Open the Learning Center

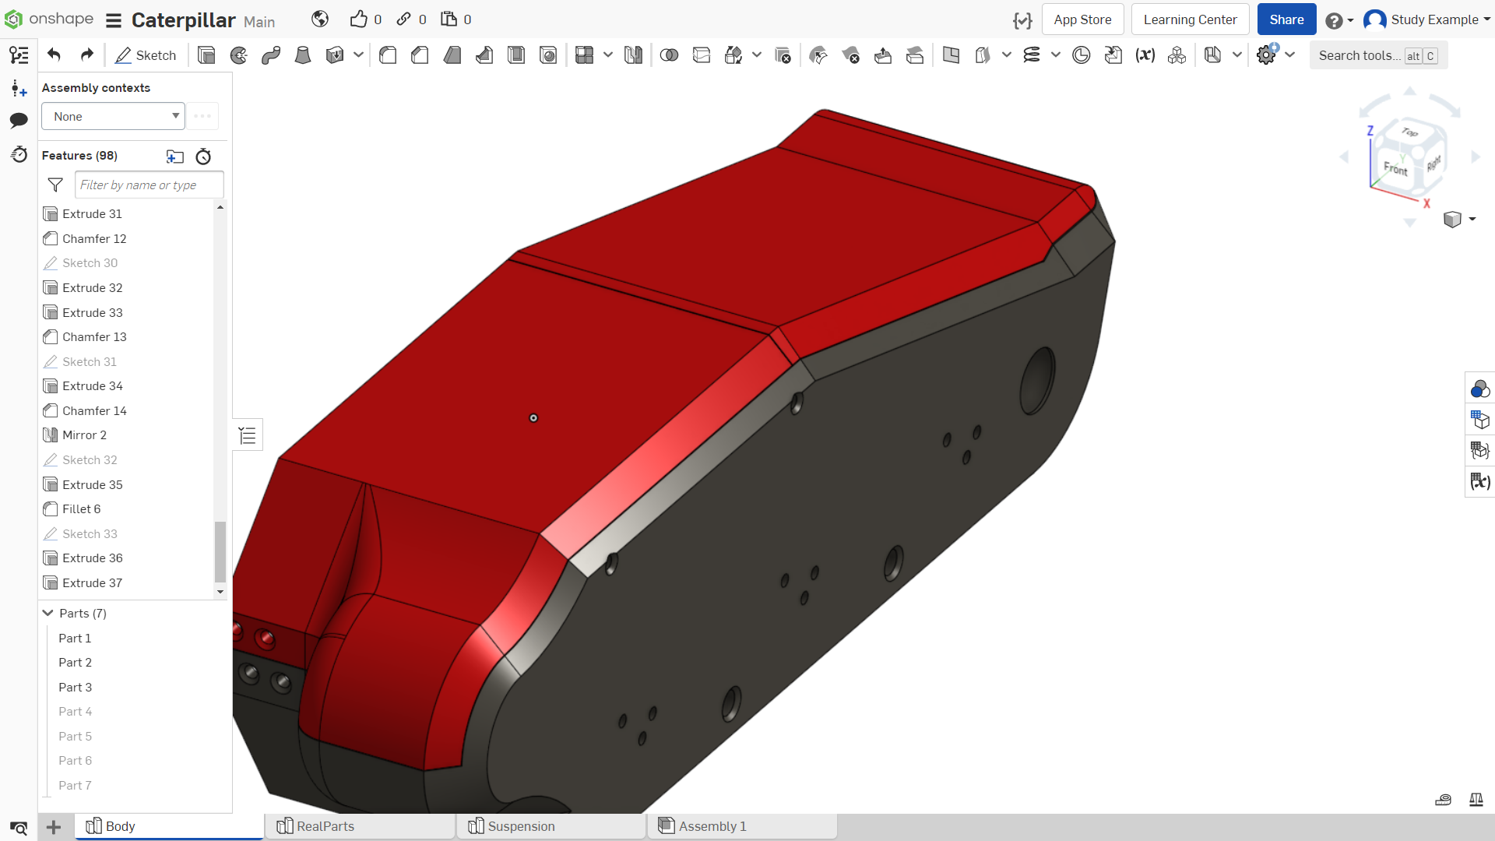coord(1190,19)
